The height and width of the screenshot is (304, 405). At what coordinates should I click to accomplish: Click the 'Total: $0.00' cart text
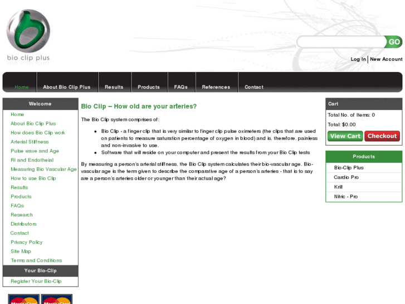(341, 124)
